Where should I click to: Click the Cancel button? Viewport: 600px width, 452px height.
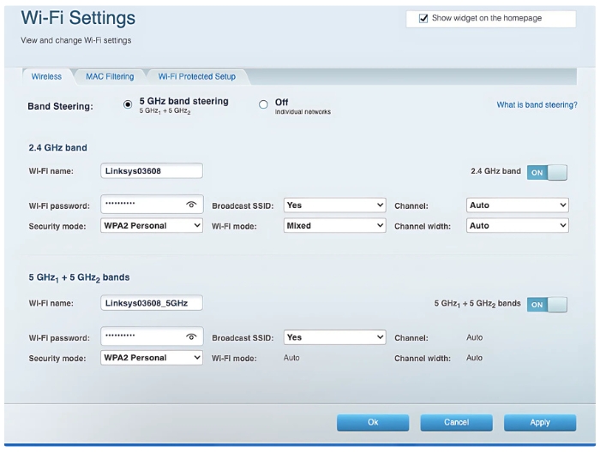click(x=457, y=423)
